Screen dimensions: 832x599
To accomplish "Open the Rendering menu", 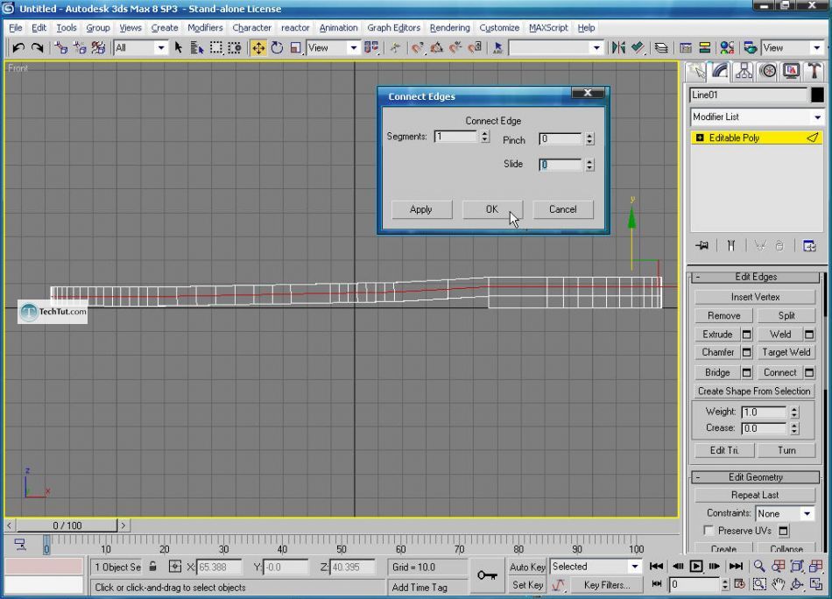I will (449, 28).
